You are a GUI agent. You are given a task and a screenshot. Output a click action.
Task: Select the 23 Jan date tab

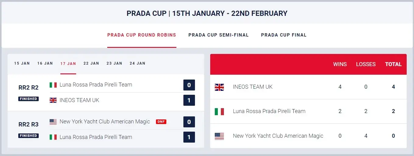click(114, 63)
